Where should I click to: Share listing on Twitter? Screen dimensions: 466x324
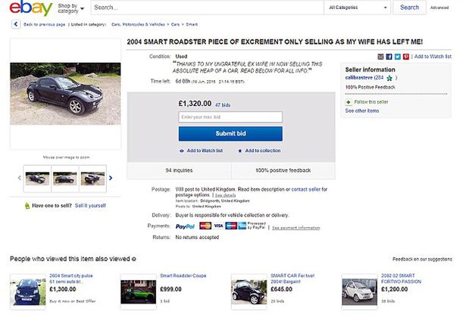coord(397,56)
